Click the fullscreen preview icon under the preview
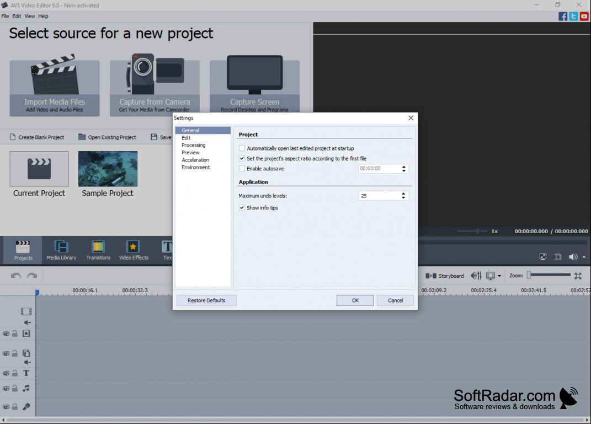This screenshot has width=591, height=424. (x=543, y=257)
